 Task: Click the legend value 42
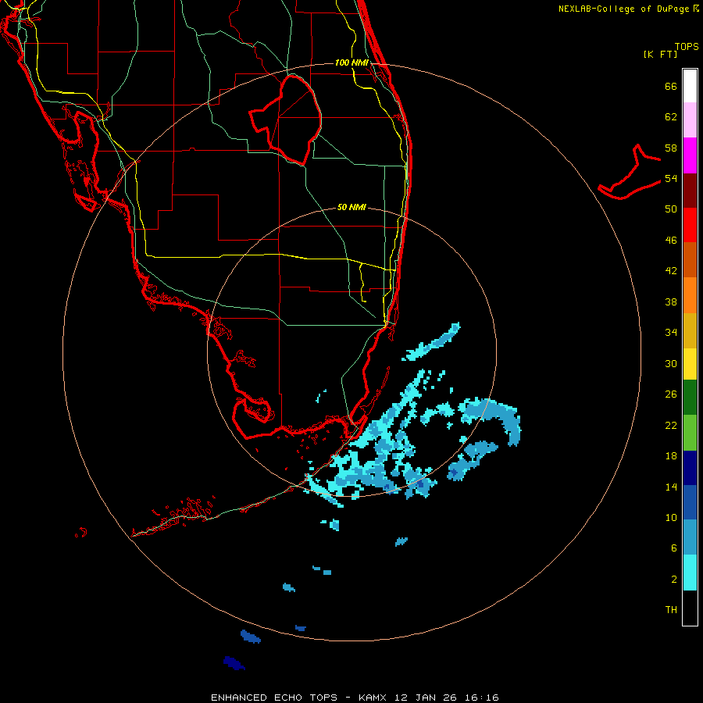pyautogui.click(x=671, y=271)
